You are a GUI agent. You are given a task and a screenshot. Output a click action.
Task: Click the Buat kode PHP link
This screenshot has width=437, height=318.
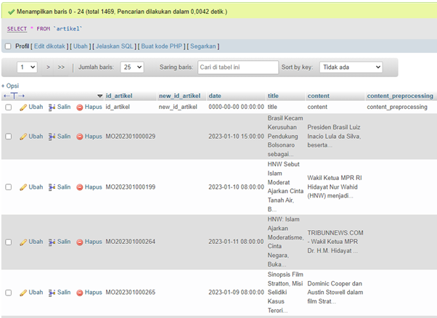pos(163,46)
